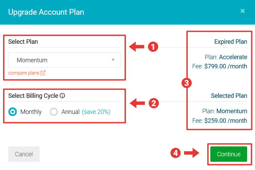
Task: Click the red arrow pointing at Continue
Action: (x=192, y=153)
